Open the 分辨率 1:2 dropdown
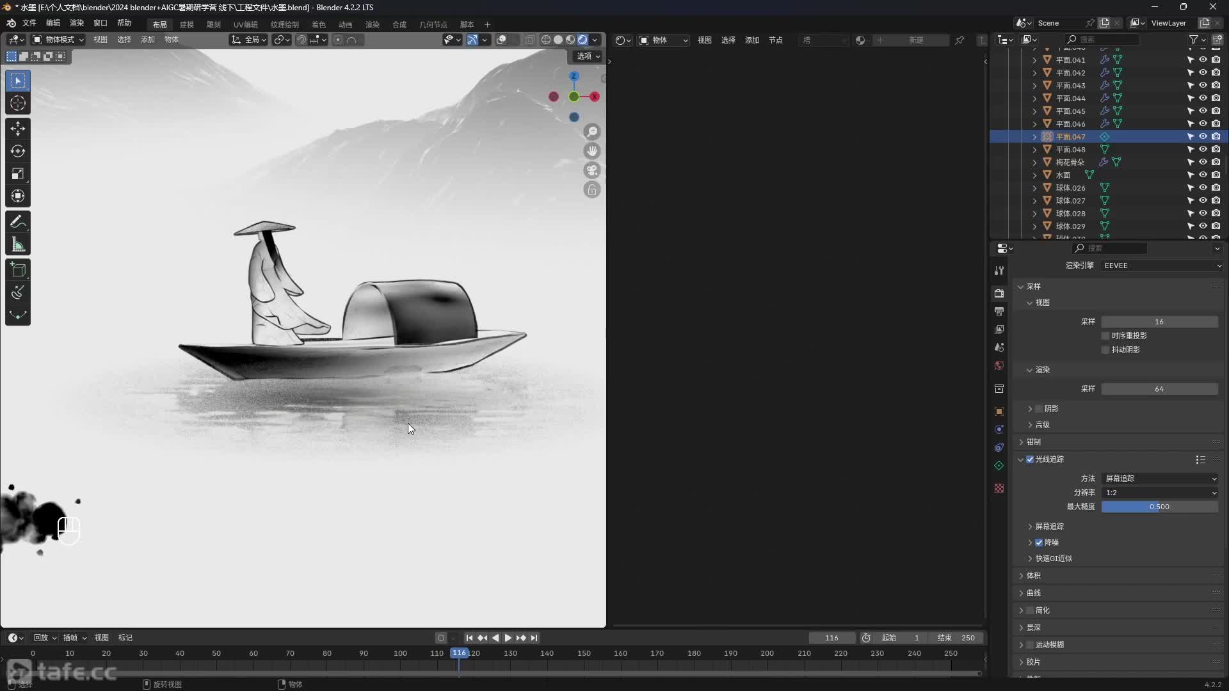 [x=1160, y=493]
